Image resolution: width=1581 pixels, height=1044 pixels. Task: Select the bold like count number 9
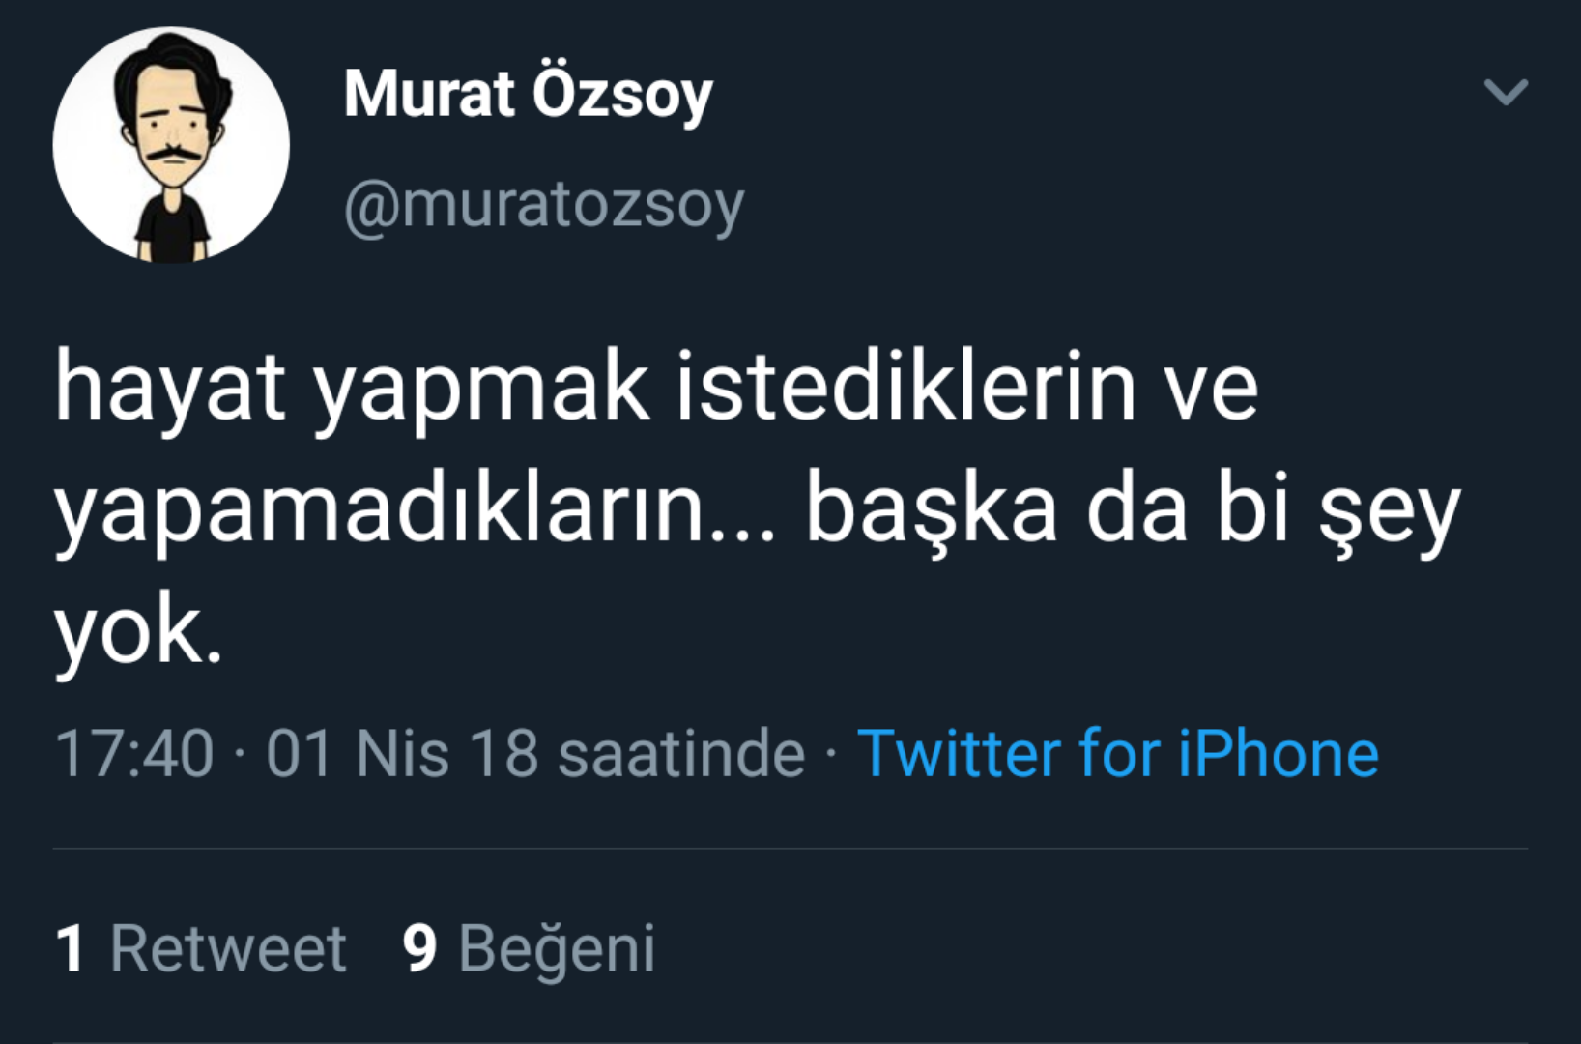tap(420, 947)
